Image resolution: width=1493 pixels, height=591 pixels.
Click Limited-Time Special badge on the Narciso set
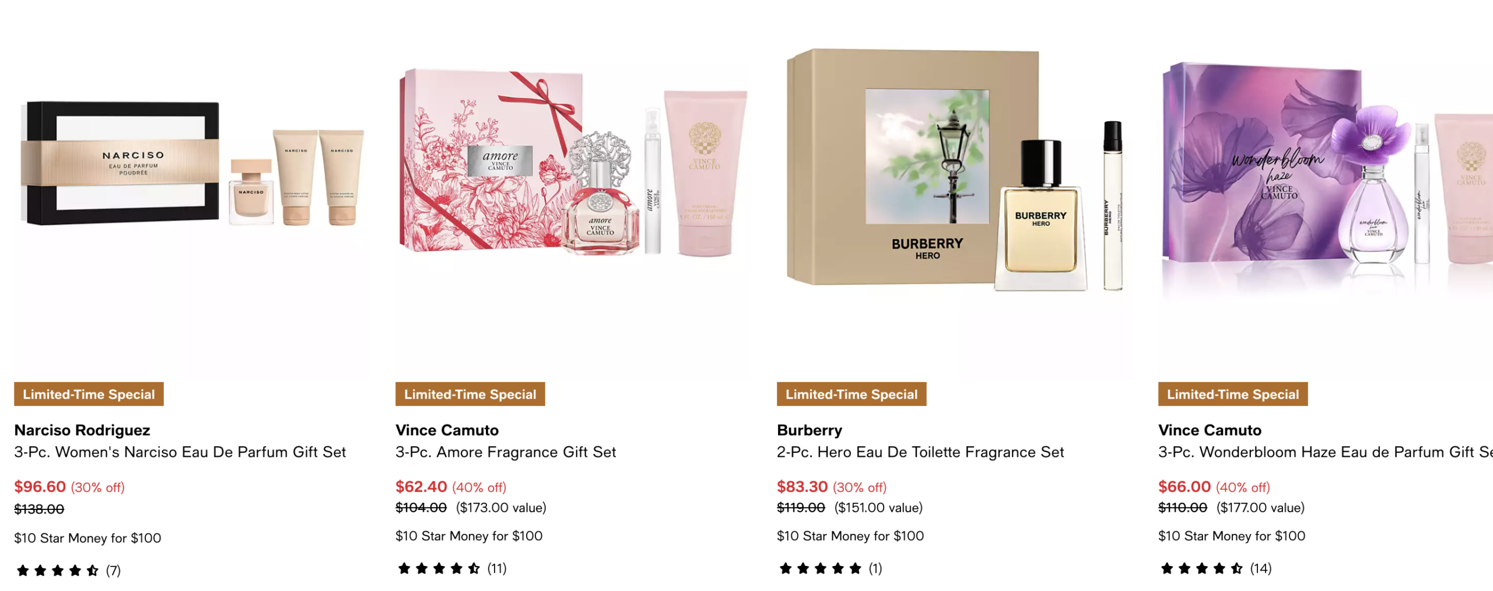pos(89,394)
